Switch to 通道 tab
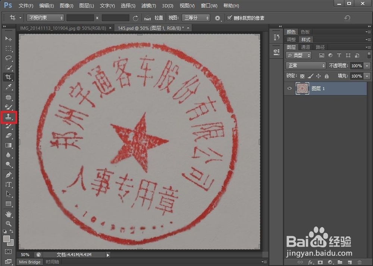Image resolution: width=373 pixels, height=266 pixels. [305, 47]
